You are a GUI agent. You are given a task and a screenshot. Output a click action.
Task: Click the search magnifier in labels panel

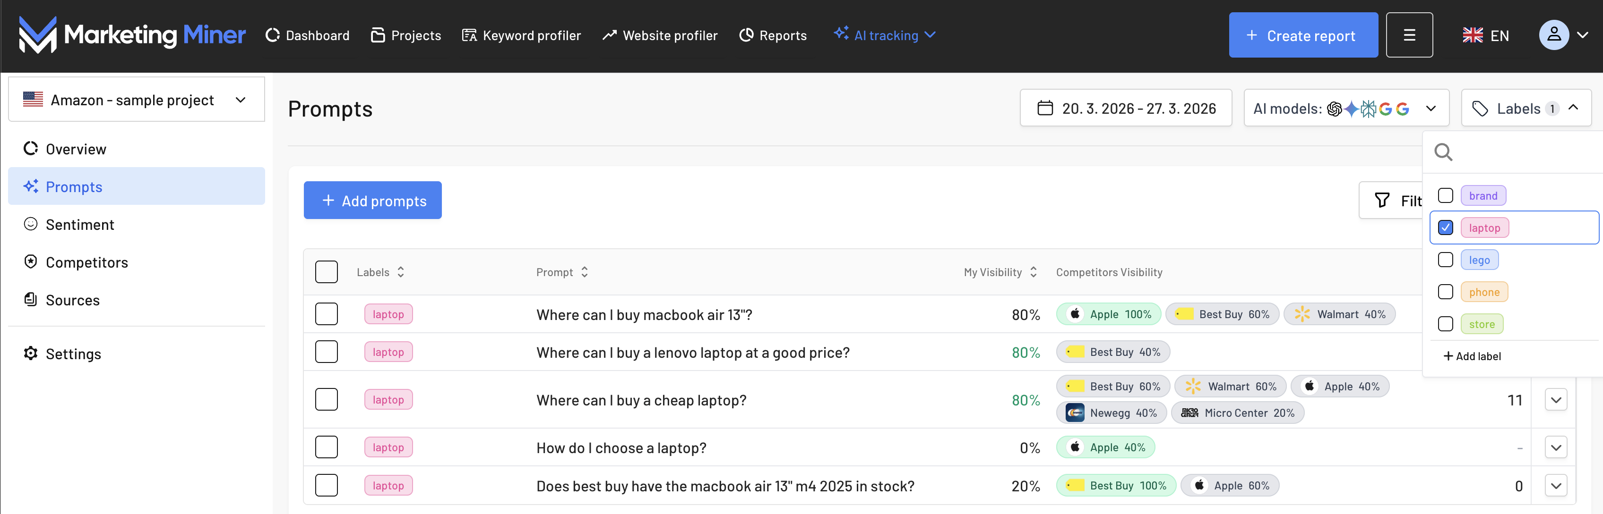click(x=1443, y=152)
